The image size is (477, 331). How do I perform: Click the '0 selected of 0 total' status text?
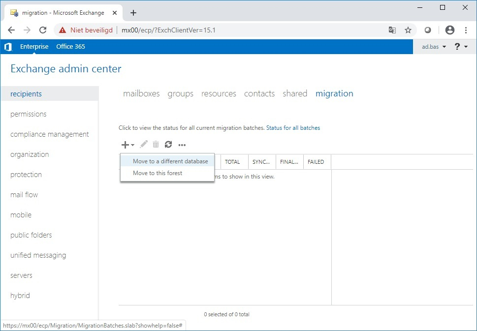226,314
